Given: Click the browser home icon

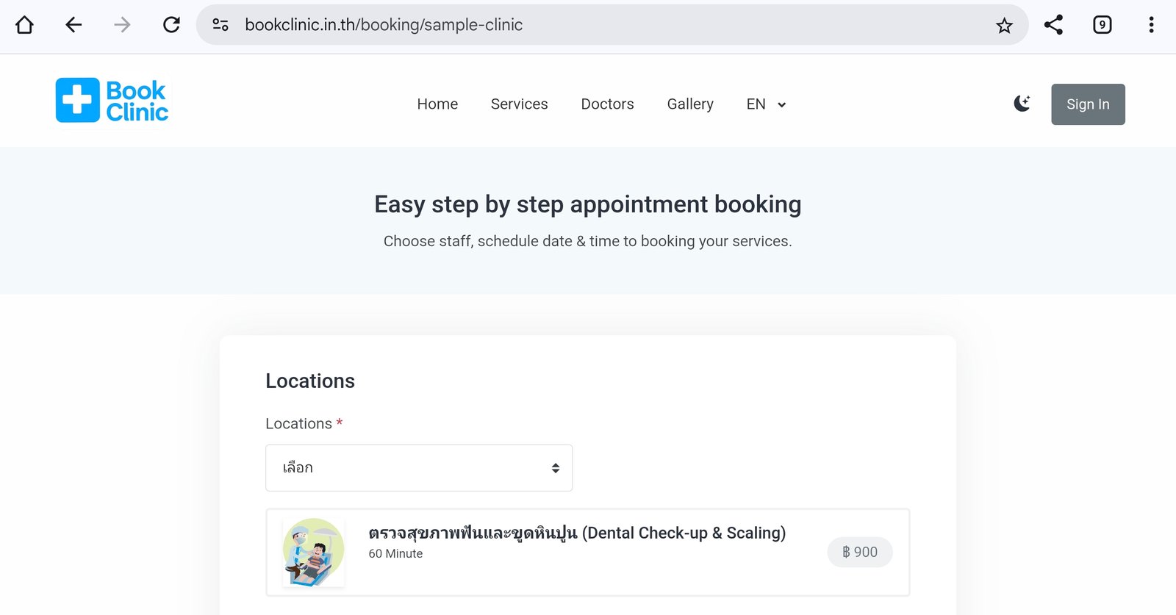Looking at the screenshot, I should pos(24,25).
